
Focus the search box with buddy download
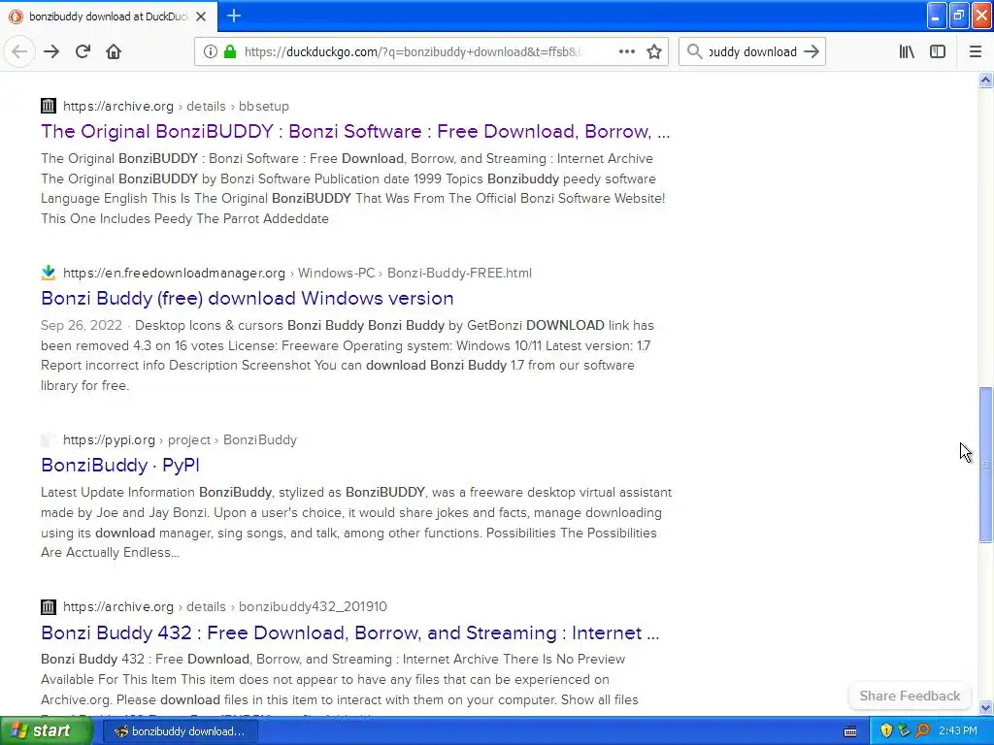pyautogui.click(x=752, y=51)
